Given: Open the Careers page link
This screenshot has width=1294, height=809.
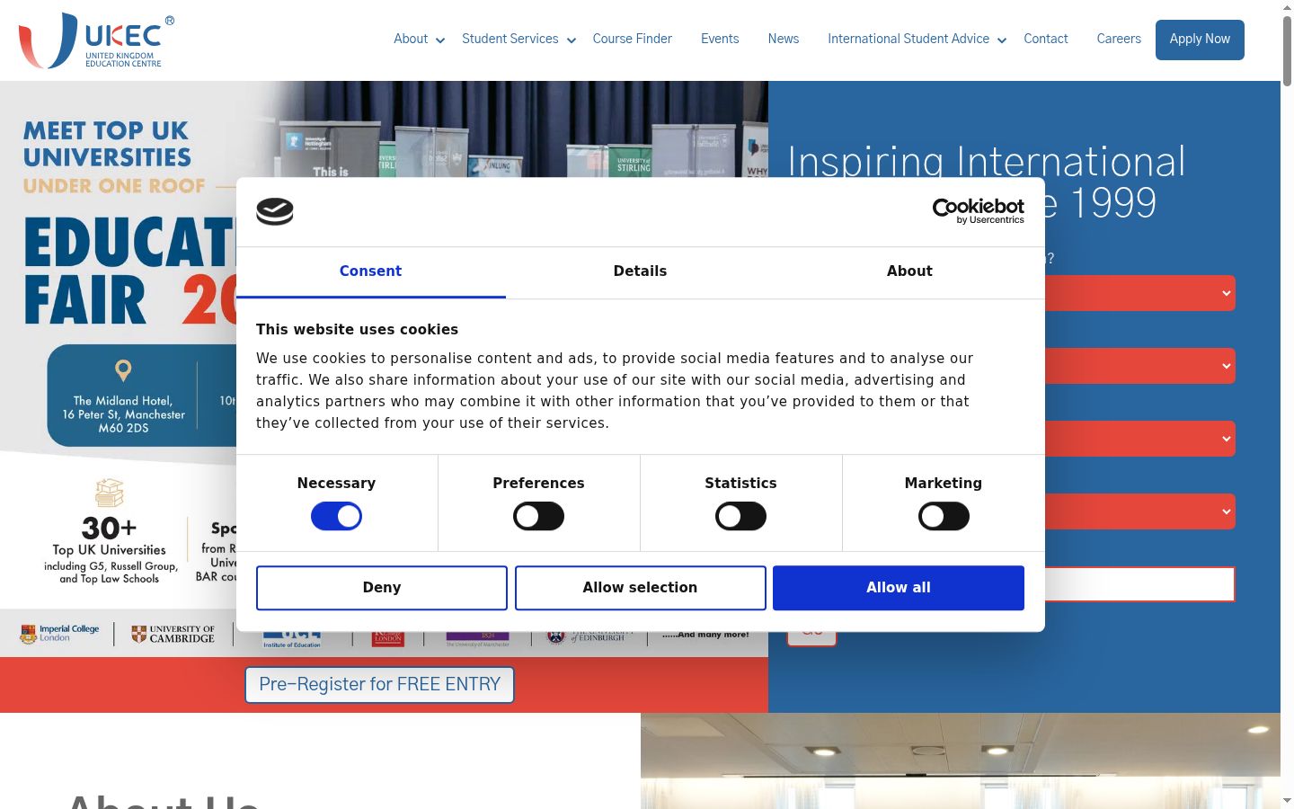Looking at the screenshot, I should point(1119,39).
